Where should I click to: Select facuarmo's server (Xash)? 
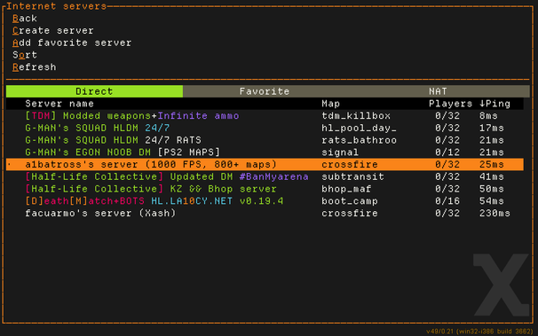[x=265, y=213]
